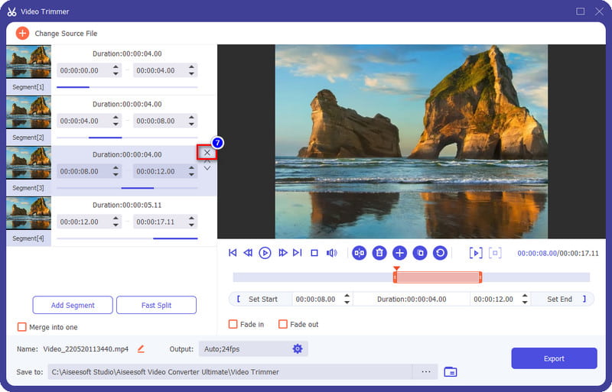Select the Segment[1] thumbnail
This screenshot has height=392, width=612.
coord(28,62)
